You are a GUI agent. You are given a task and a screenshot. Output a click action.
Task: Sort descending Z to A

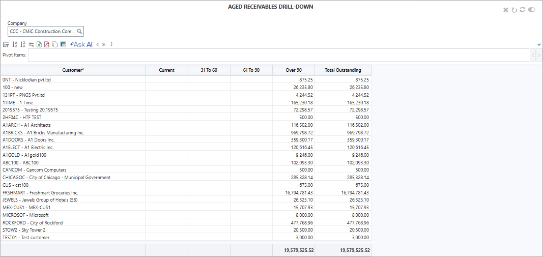[x=23, y=44]
